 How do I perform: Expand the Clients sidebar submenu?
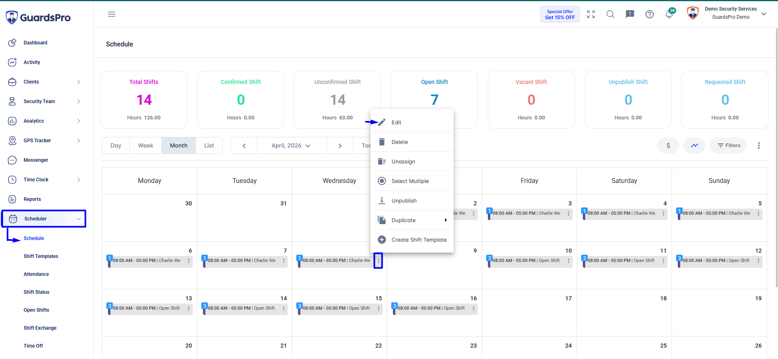(79, 82)
